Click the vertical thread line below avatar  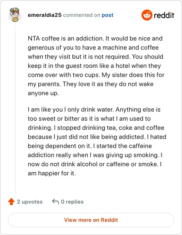pos(15,107)
